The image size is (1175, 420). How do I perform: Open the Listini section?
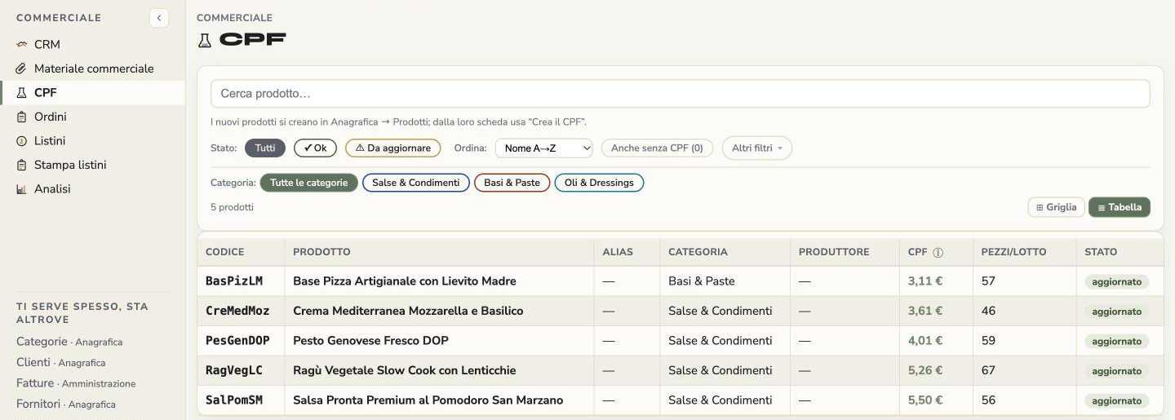tap(93, 141)
